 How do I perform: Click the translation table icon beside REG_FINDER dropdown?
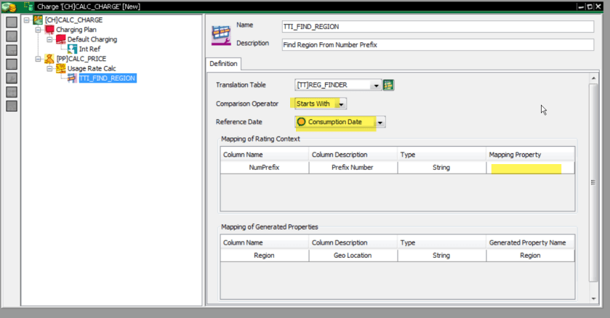tap(388, 86)
